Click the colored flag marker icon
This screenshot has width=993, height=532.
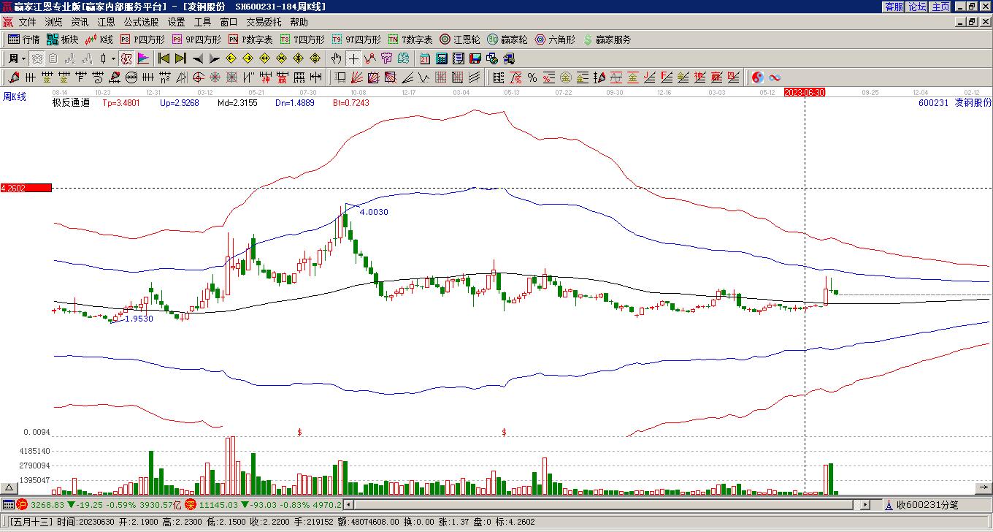(143, 58)
